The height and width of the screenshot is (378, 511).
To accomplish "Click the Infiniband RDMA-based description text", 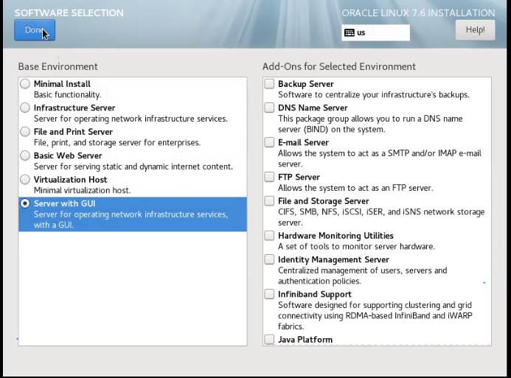I will coord(375,315).
